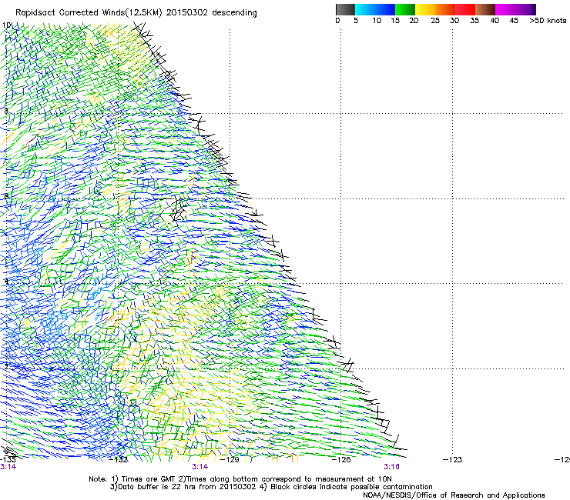Click the note 'Times are GMT'
The image size is (570, 500).
[149, 479]
